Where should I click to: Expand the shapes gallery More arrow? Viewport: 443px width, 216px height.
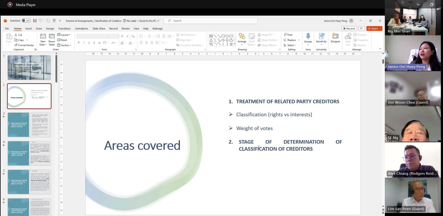235,44
